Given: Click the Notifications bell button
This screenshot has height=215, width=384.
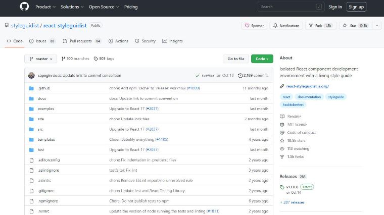Looking at the screenshot, I should click(286, 25).
